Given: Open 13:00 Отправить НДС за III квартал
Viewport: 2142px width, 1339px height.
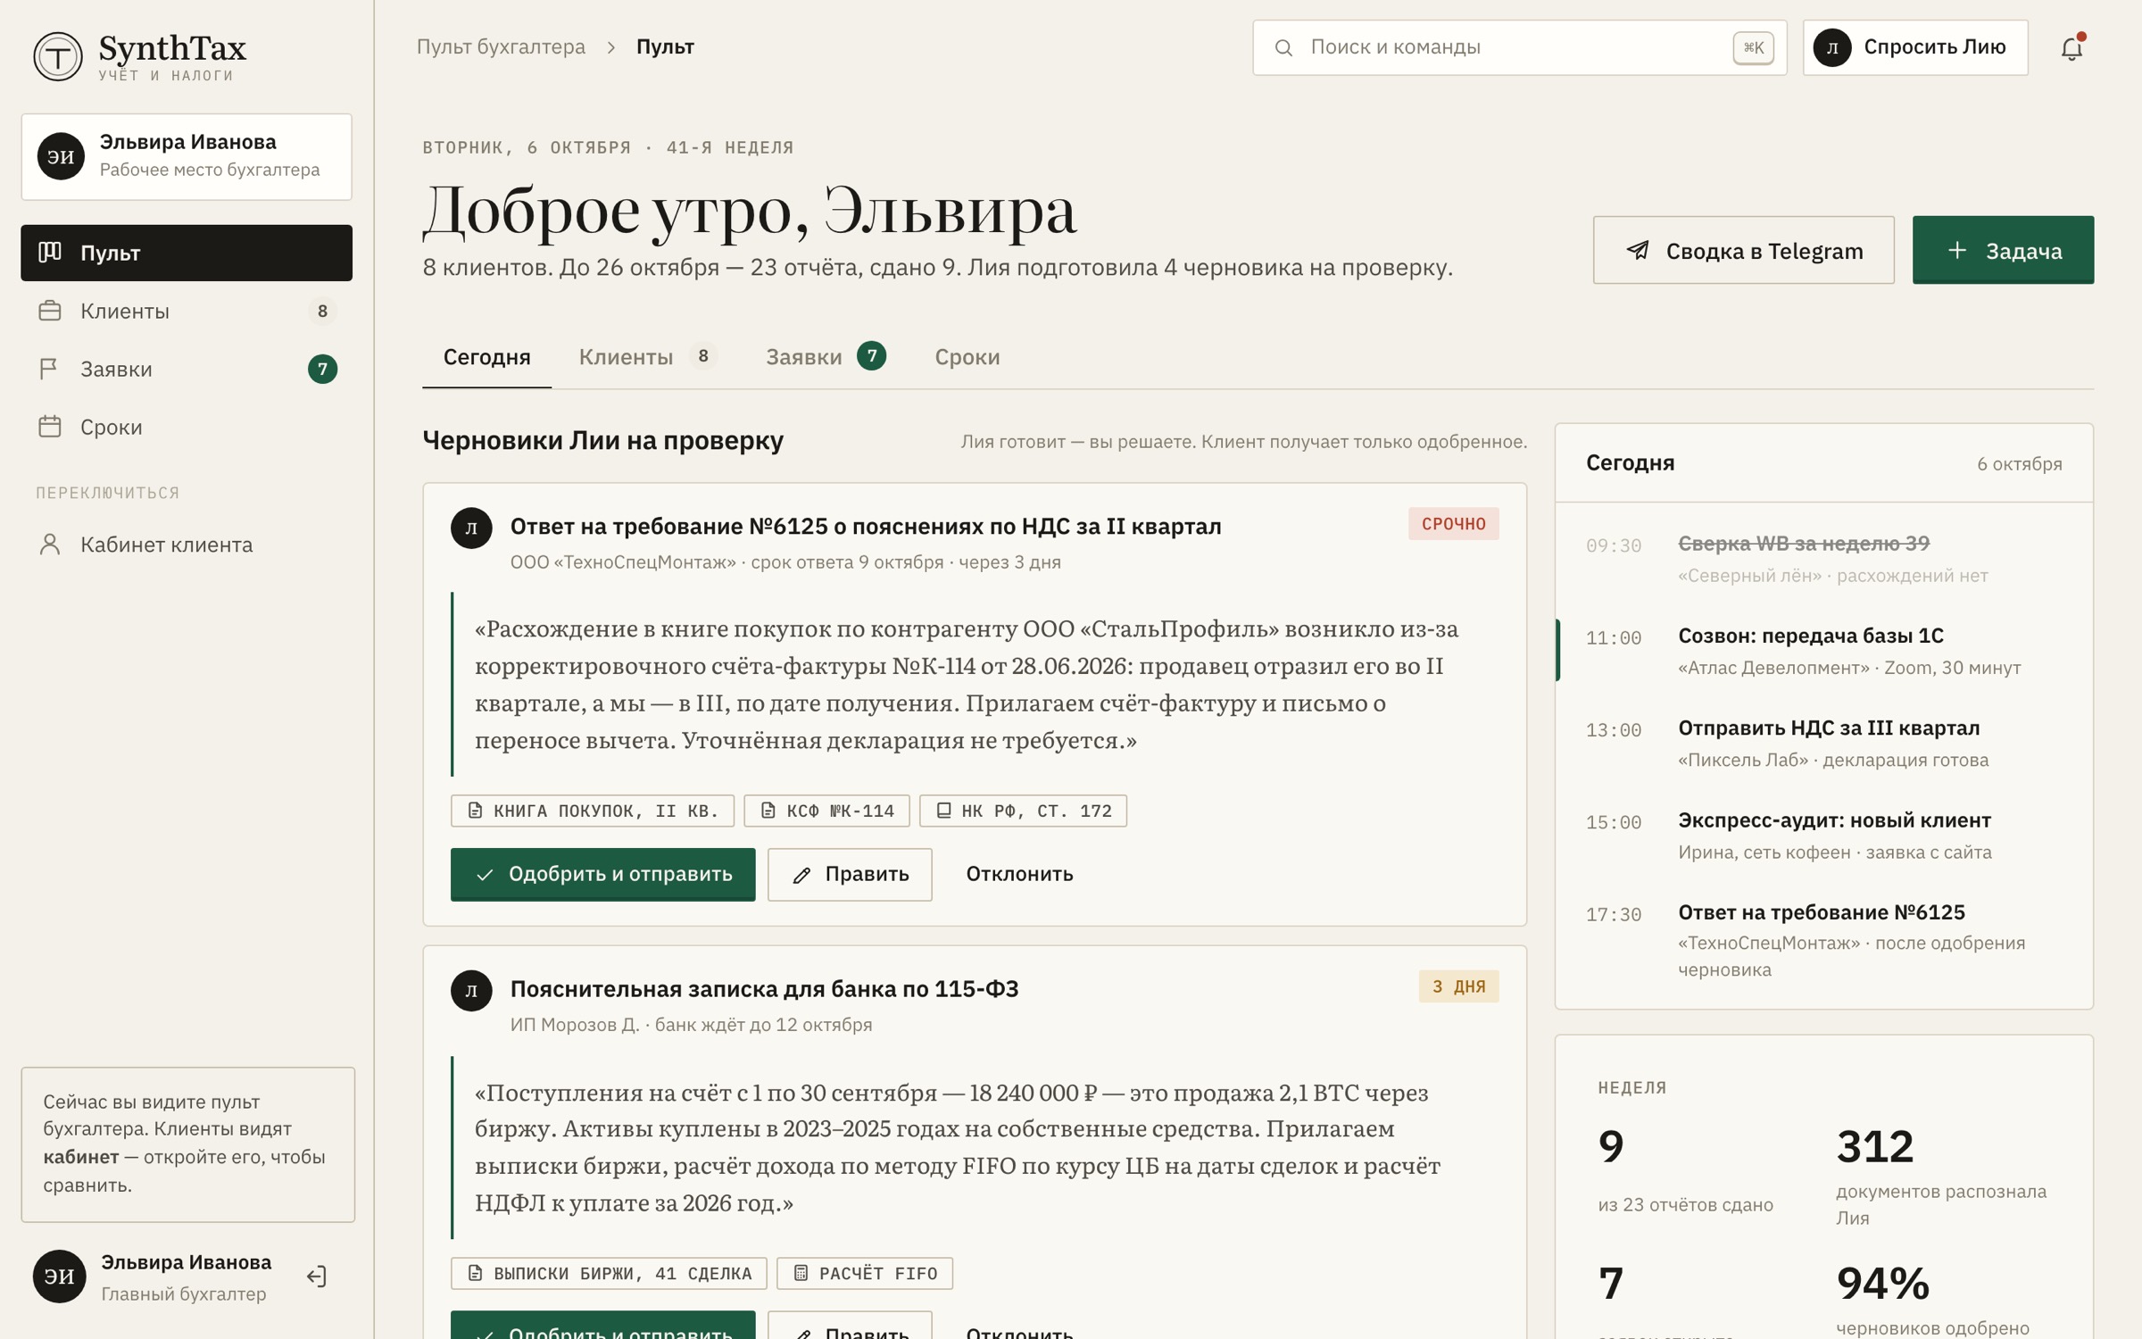Looking at the screenshot, I should pos(1824,743).
